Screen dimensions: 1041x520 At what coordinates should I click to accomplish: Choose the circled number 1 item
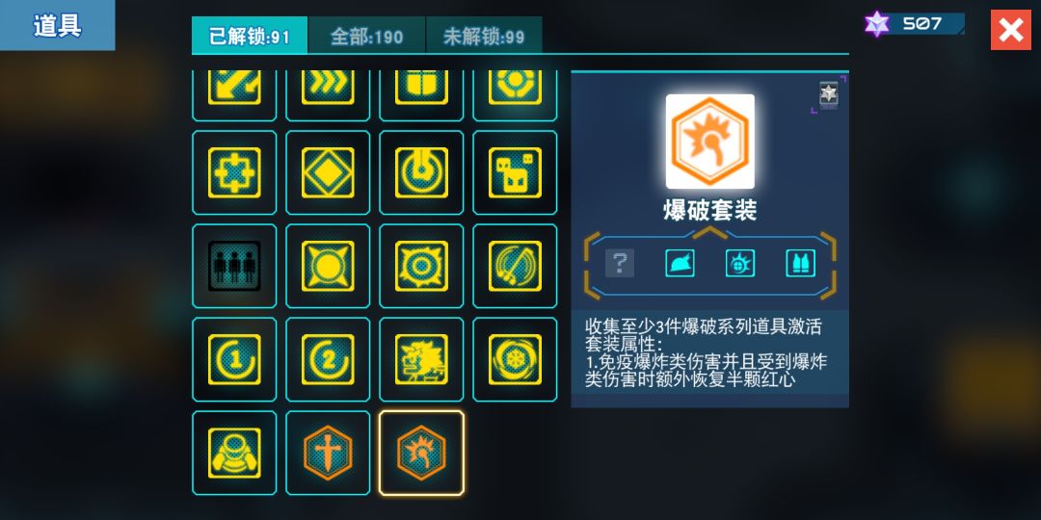coord(234,359)
